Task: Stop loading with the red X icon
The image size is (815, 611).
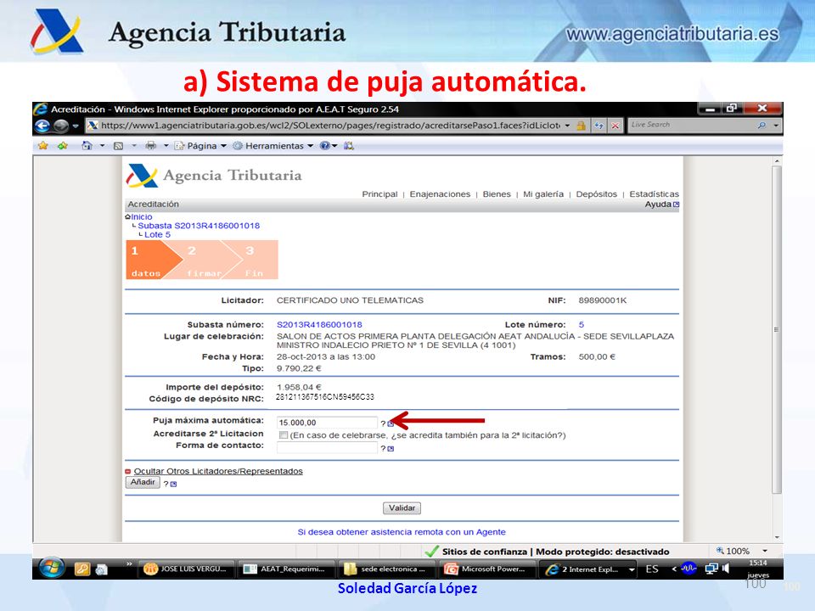Action: point(615,126)
